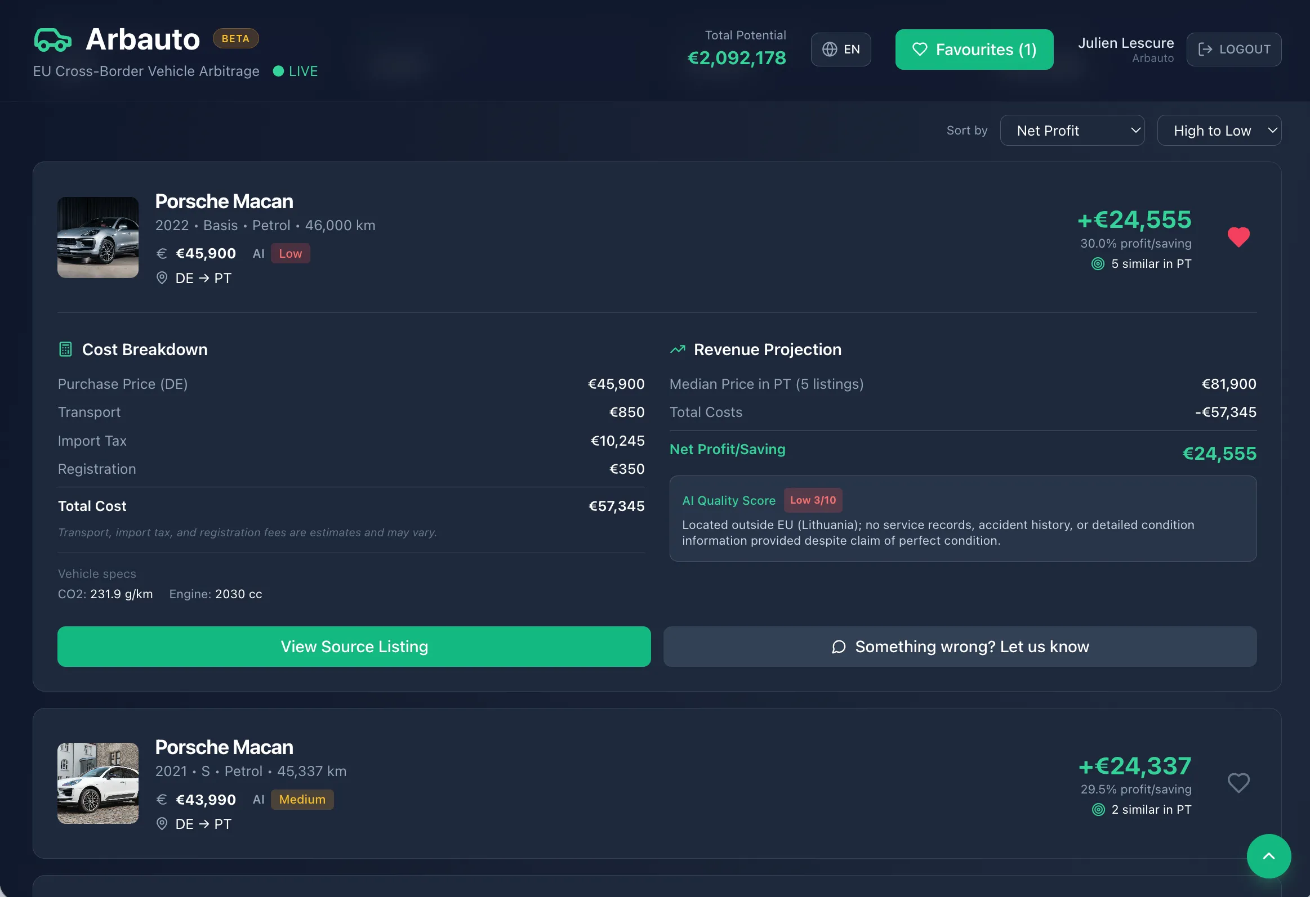This screenshot has height=897, width=1310.
Task: Click the globe icon in language button
Action: tap(829, 50)
